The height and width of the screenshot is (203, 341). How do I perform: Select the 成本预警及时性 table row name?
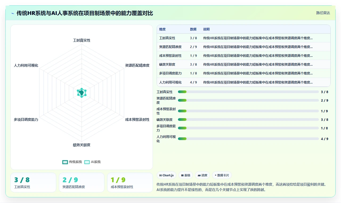[170, 56]
